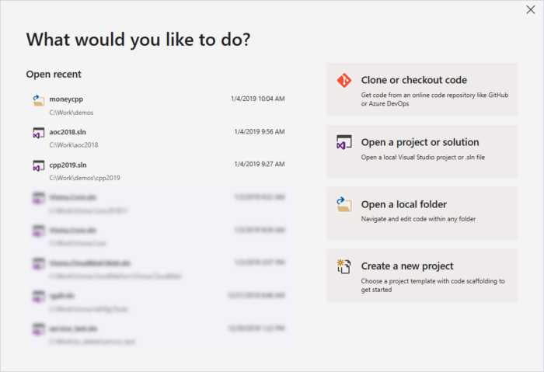Close the start window
The image size is (544, 372).
(x=530, y=9)
